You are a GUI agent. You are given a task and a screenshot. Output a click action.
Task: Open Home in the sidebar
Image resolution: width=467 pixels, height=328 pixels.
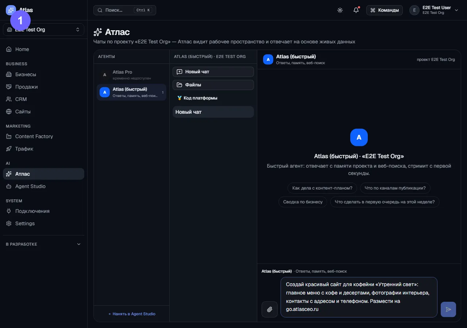click(x=43, y=49)
